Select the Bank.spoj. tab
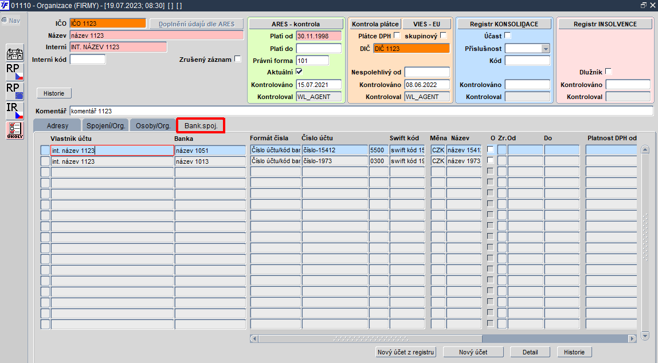Screen dimensions: 658x363 (201, 126)
